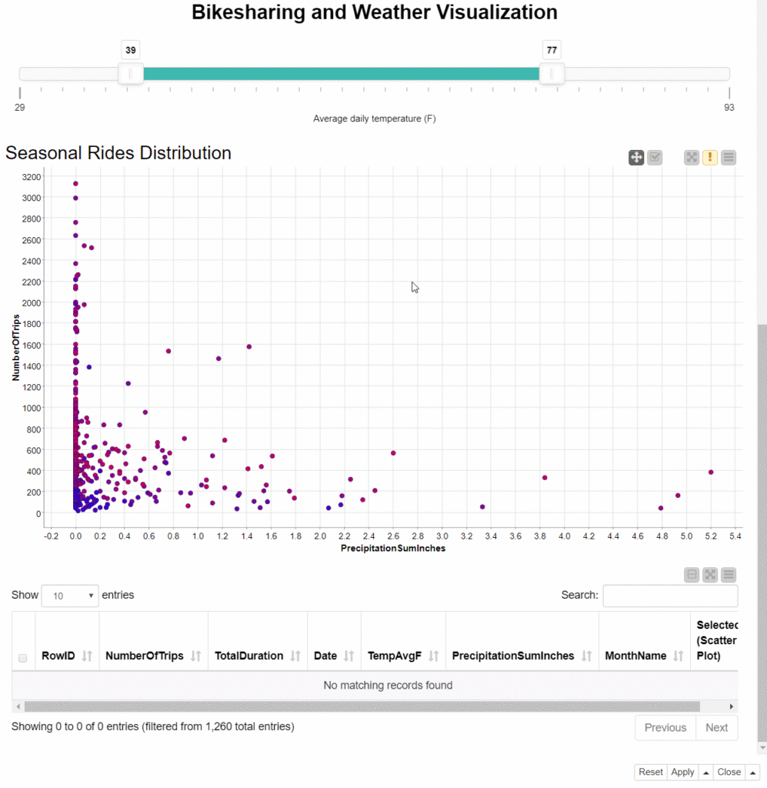Click the scatter point at 5.2 inches precipitation
This screenshot has height=788, width=767.
point(711,472)
